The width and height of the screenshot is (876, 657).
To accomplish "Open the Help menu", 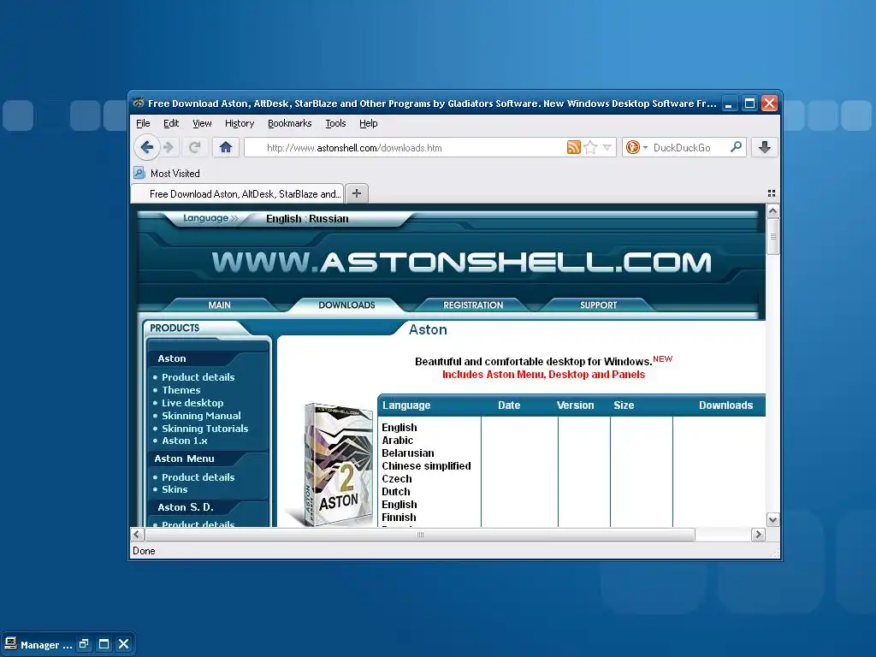I will [x=368, y=123].
